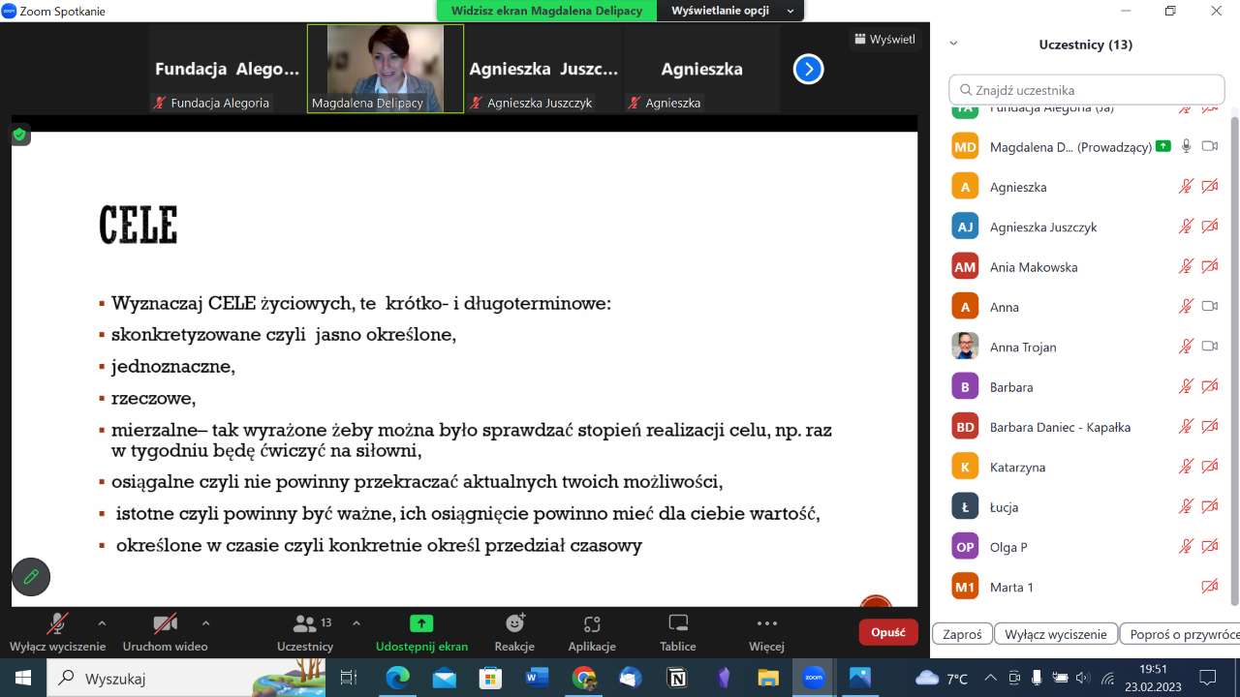Screen dimensions: 1240x697
Task: Open the Wyświetl view menu
Action: point(883,40)
